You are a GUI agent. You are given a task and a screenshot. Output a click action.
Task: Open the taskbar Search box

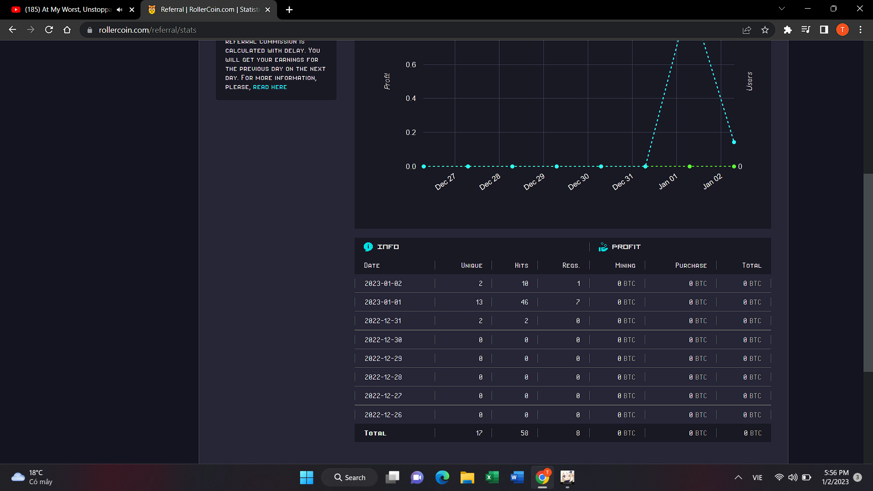coord(350,477)
